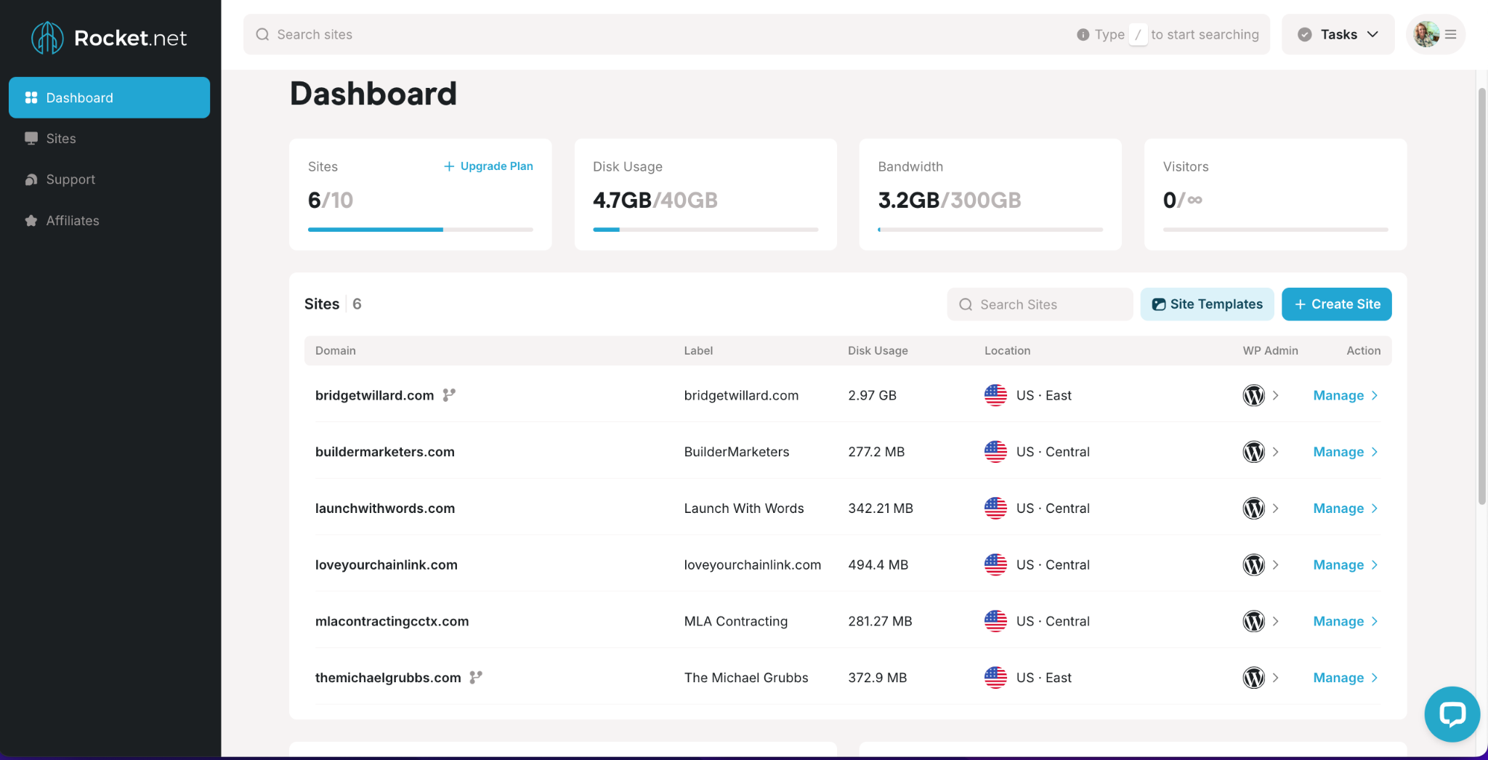Click Domain column header
Image resolution: width=1488 pixels, height=760 pixels.
click(x=335, y=350)
